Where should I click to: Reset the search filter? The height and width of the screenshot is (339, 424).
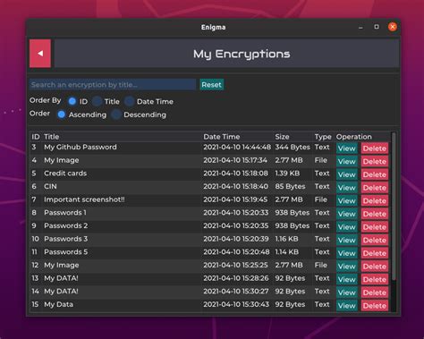pyautogui.click(x=212, y=85)
